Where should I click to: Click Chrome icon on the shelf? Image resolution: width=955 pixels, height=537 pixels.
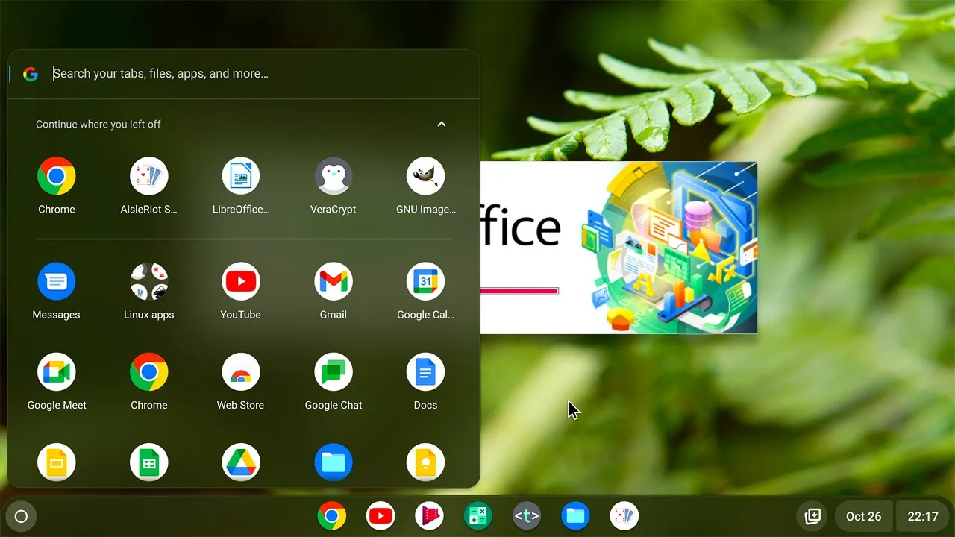click(x=332, y=516)
